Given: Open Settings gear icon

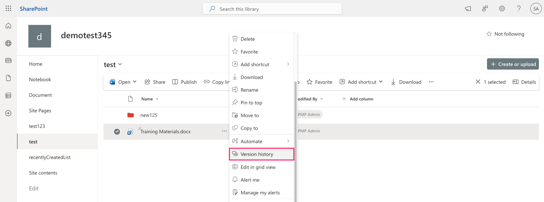Looking at the screenshot, I should tap(502, 9).
